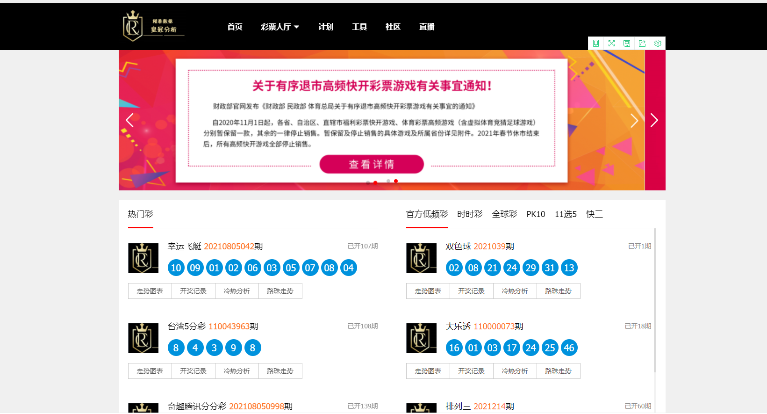Click ball 9 in 台湾5分彩 results
767x414 pixels.
coord(234,348)
